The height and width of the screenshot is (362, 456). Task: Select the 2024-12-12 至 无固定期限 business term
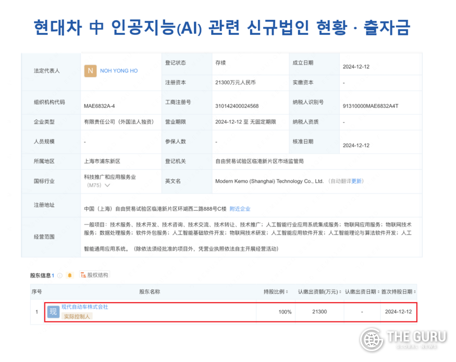tap(246, 122)
